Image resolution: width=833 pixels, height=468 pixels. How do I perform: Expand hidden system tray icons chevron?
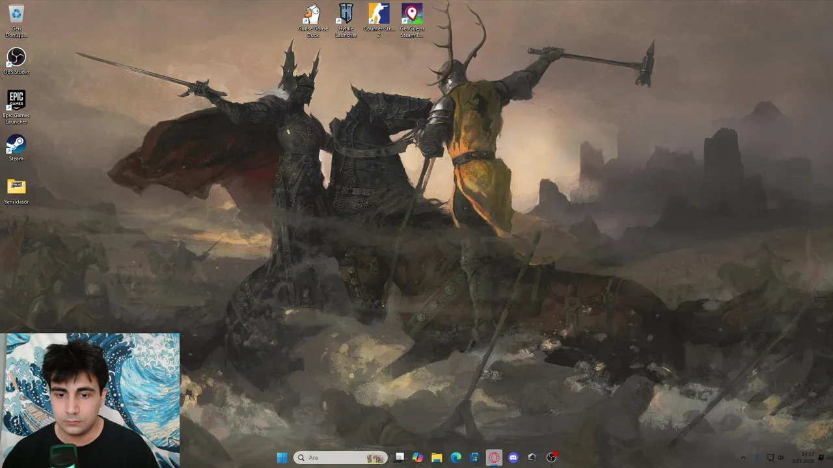point(743,458)
